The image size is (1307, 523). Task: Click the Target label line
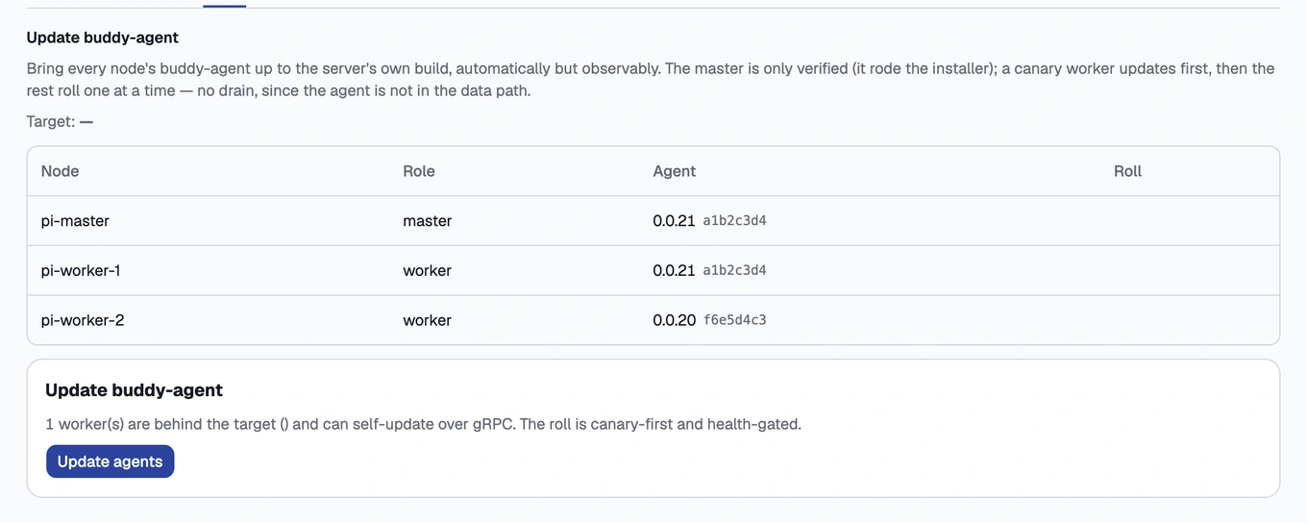pos(60,122)
